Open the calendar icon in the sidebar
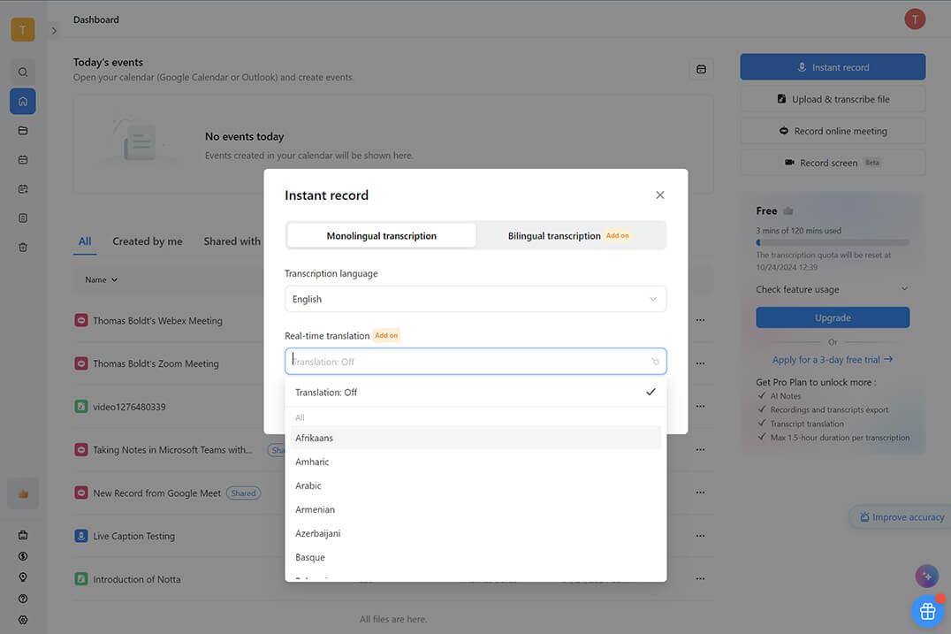951x634 pixels. [x=22, y=159]
